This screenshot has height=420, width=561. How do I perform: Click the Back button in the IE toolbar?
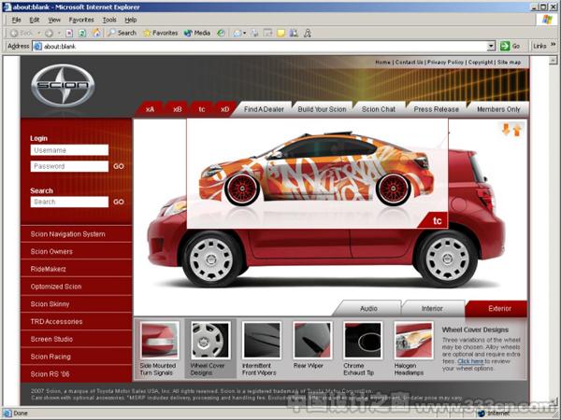(x=22, y=34)
